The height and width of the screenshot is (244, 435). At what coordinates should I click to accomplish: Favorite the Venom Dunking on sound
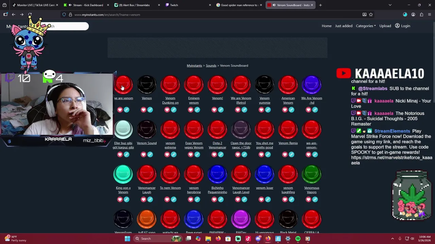click(167, 110)
